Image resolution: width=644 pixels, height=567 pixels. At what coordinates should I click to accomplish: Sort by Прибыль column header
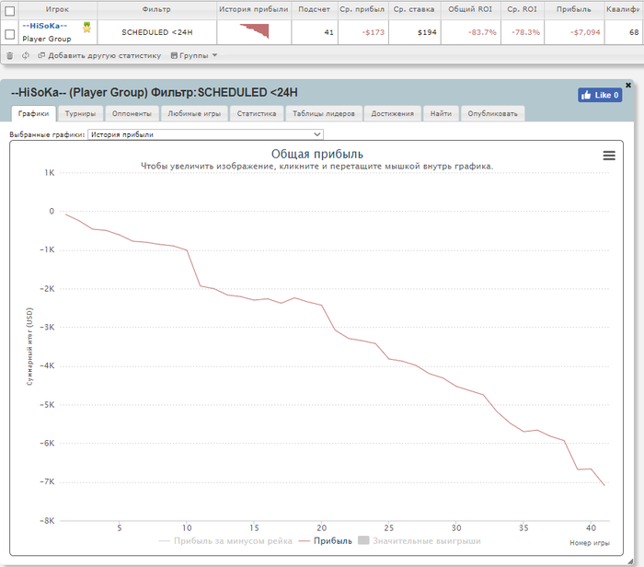(x=574, y=9)
